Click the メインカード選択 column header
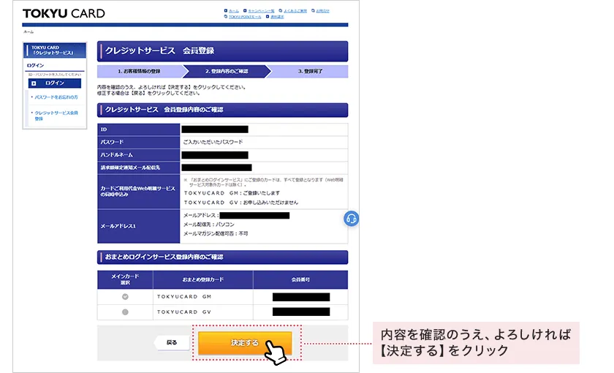Image resolution: width=614 pixels, height=373 pixels. click(x=125, y=279)
